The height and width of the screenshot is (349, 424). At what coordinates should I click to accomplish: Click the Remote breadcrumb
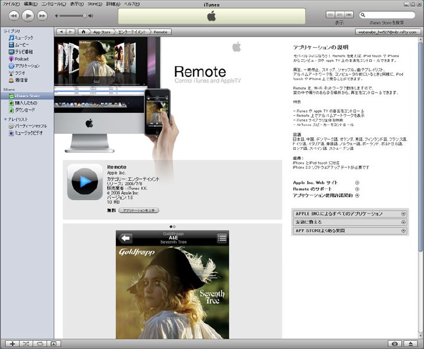tap(160, 32)
